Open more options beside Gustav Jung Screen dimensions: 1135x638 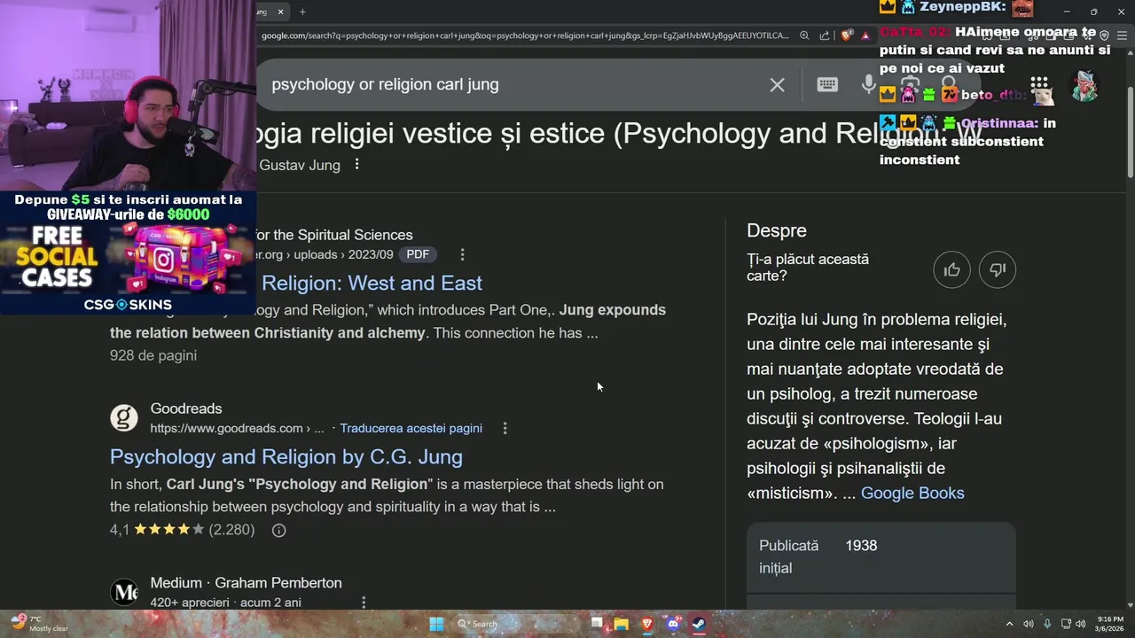pyautogui.click(x=356, y=165)
